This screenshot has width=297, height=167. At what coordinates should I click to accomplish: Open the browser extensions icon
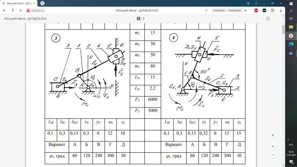coord(273,10)
